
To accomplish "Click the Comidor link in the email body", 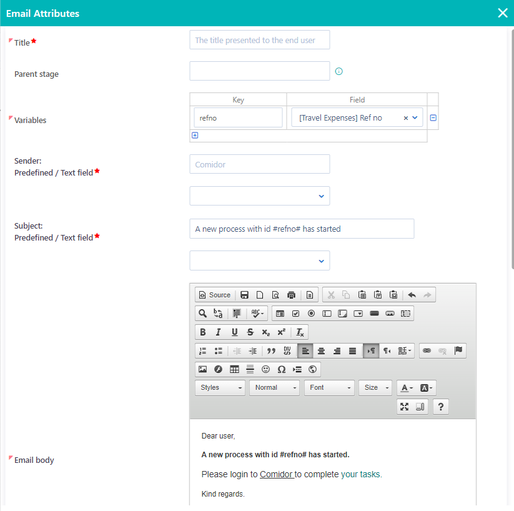I will [277, 474].
